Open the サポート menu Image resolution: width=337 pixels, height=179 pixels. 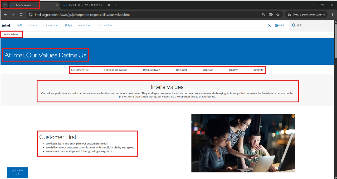pos(32,26)
